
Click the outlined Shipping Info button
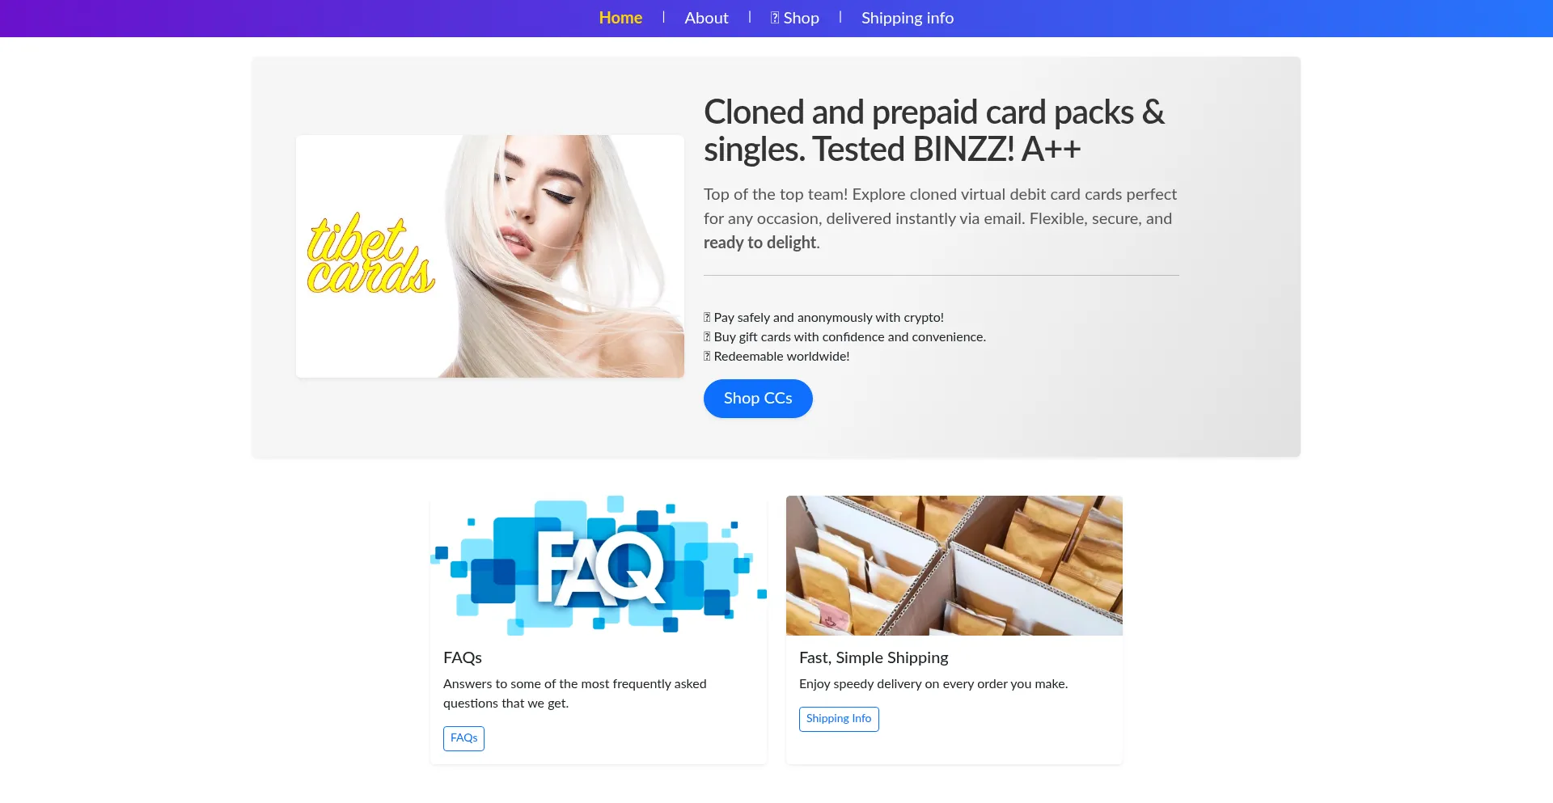coord(839,719)
